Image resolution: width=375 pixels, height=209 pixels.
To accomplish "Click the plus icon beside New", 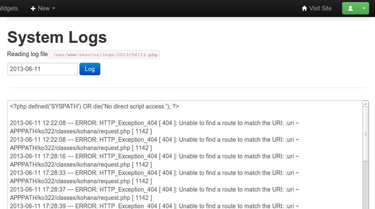I will (33, 8).
